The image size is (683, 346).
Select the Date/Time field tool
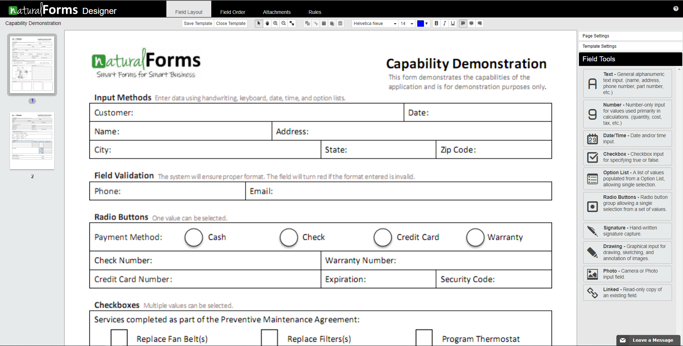(x=627, y=139)
